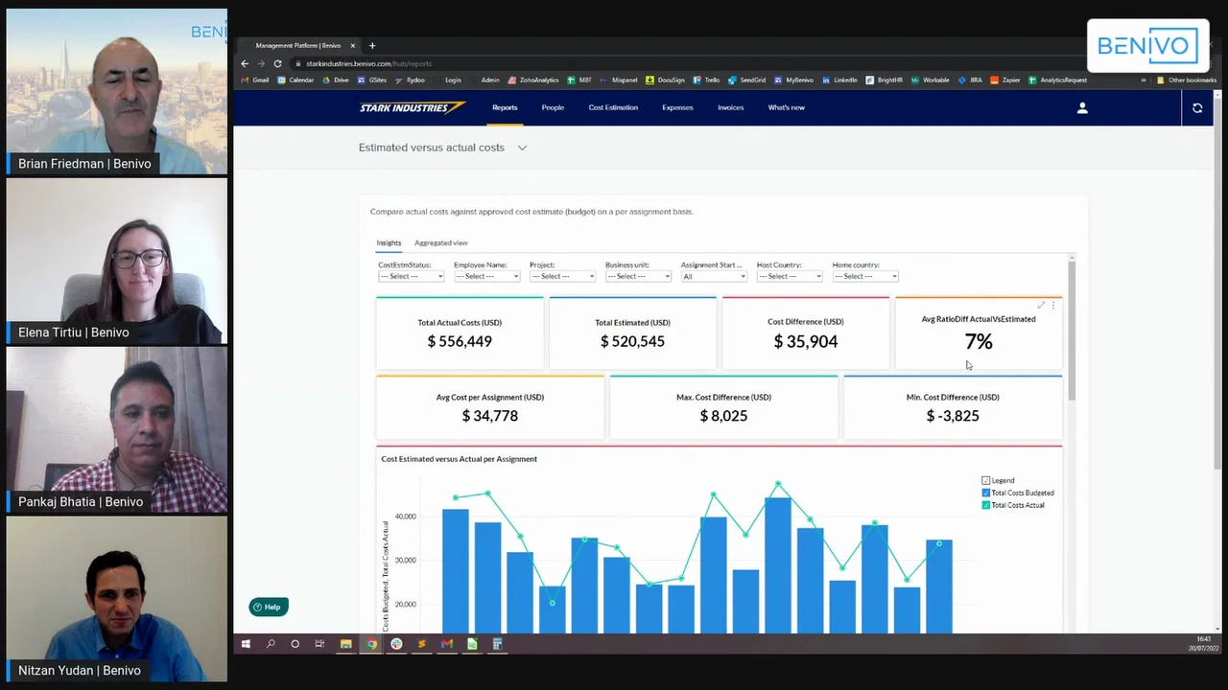1228x690 pixels.
Task: Open File Explorer from taskbar
Action: [346, 644]
